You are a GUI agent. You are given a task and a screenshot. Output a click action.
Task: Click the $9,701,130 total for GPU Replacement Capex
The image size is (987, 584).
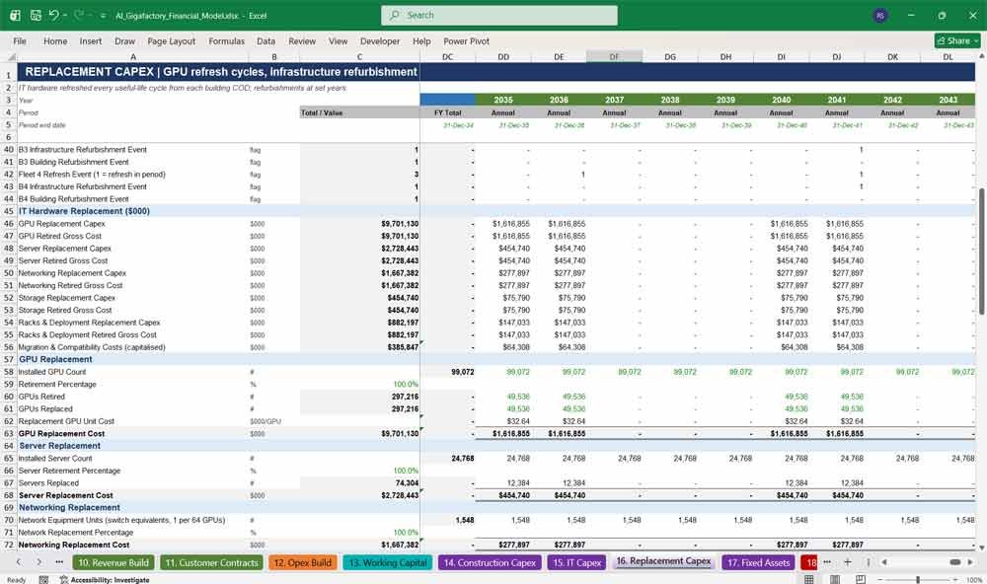click(400, 224)
